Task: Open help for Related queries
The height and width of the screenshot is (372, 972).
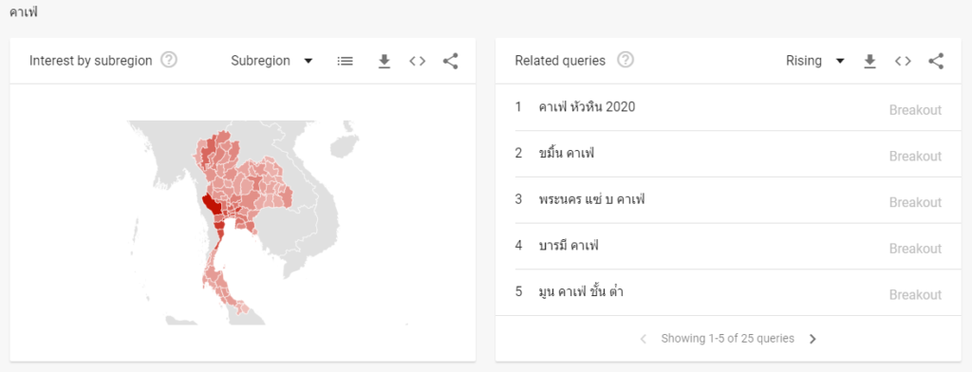Action: click(626, 60)
